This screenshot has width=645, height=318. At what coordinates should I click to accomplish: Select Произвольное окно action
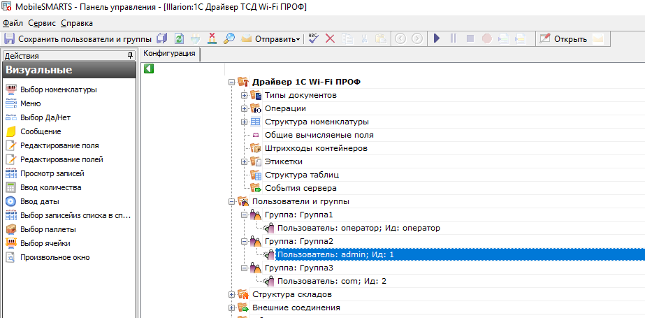[55, 257]
